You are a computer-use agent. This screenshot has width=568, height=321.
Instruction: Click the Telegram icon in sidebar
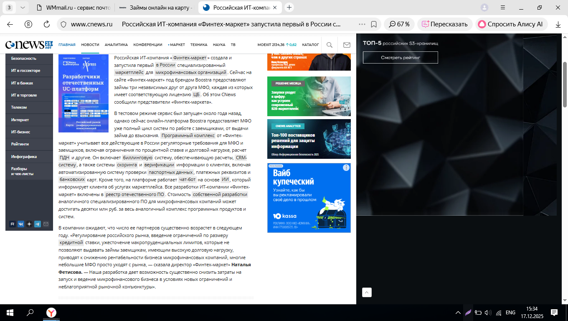pyautogui.click(x=38, y=224)
